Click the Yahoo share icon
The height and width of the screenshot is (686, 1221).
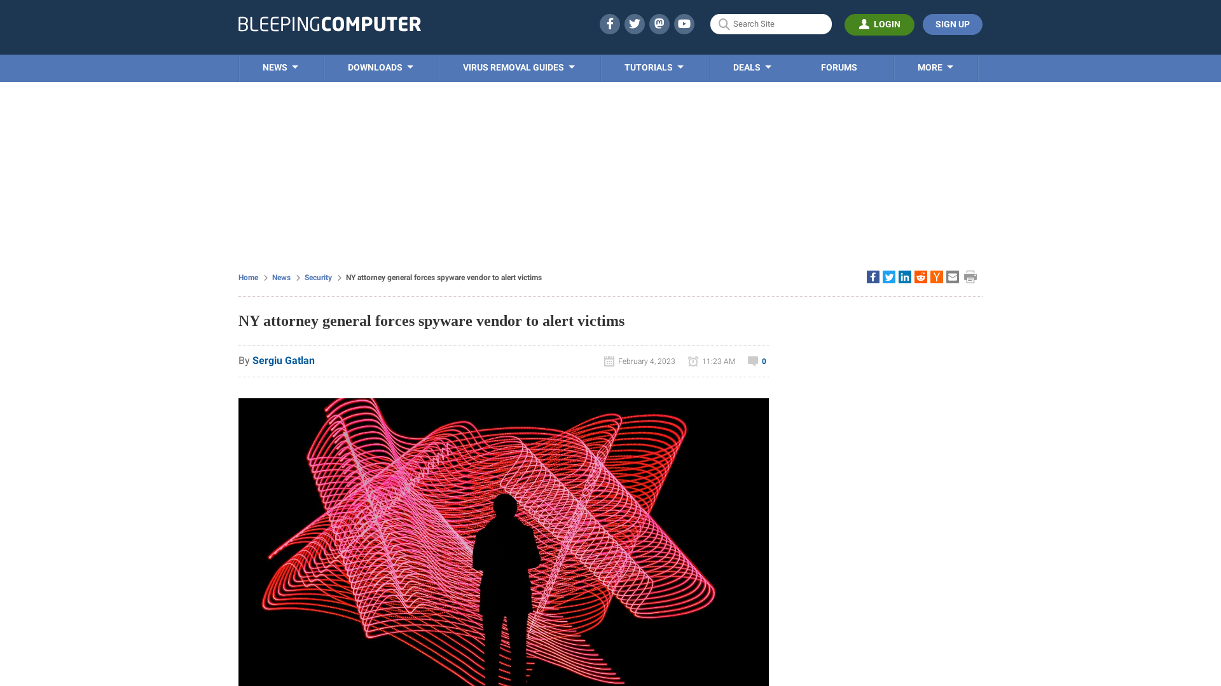937,277
